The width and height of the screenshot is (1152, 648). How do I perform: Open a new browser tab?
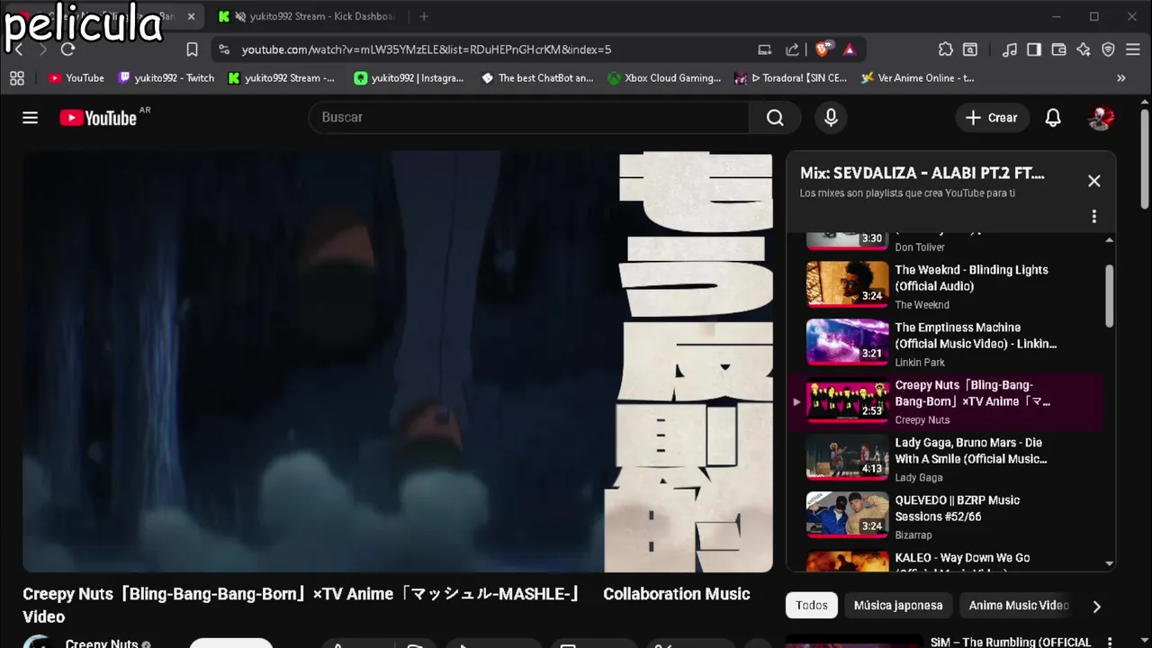click(424, 16)
